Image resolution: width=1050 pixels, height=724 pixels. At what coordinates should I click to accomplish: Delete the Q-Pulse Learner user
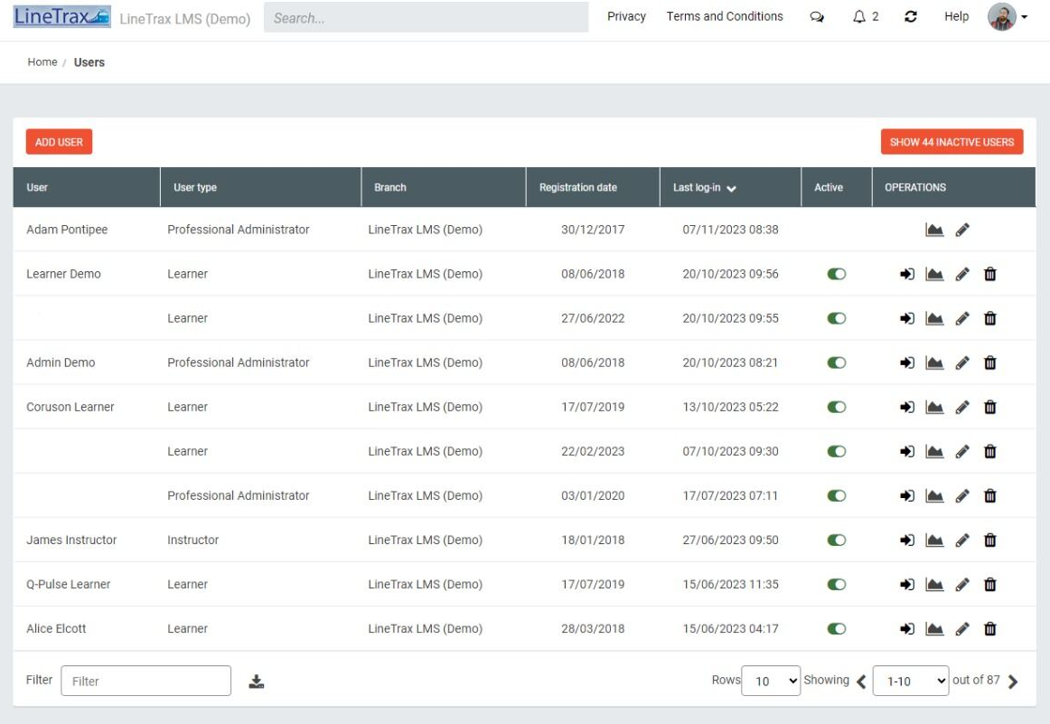click(x=989, y=584)
